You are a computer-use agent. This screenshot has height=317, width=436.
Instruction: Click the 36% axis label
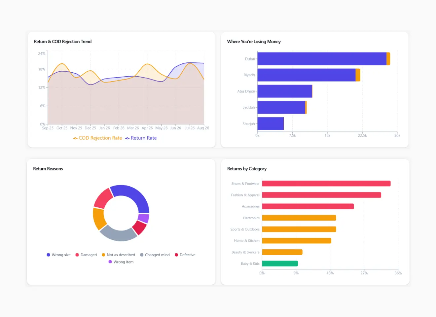398,273
